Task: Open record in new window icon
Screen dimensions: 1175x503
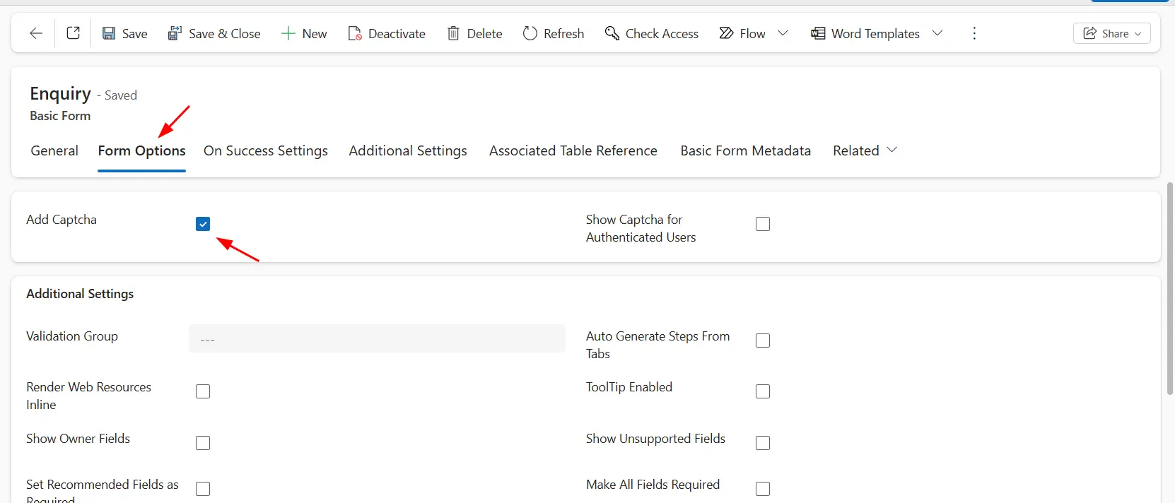Action: (x=74, y=33)
